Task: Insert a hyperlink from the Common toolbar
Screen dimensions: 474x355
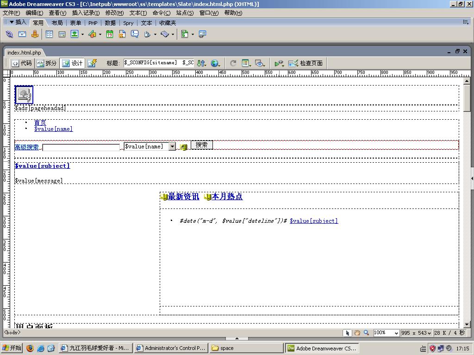Action: tap(9, 34)
